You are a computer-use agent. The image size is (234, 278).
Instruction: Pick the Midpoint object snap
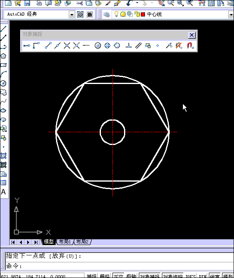point(58,46)
